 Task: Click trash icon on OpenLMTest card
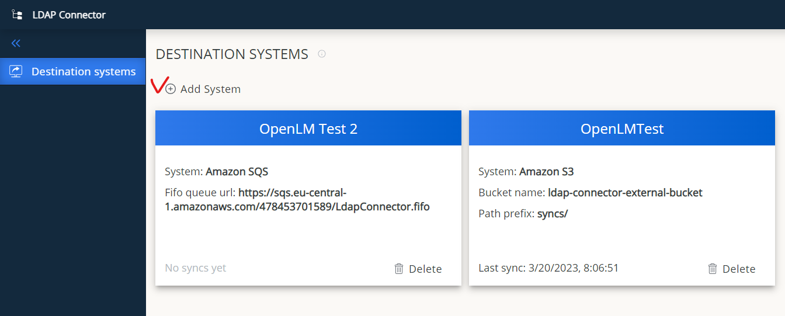pos(713,269)
